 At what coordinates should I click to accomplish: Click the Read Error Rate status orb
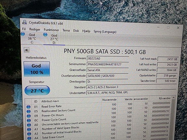coord(28,107)
